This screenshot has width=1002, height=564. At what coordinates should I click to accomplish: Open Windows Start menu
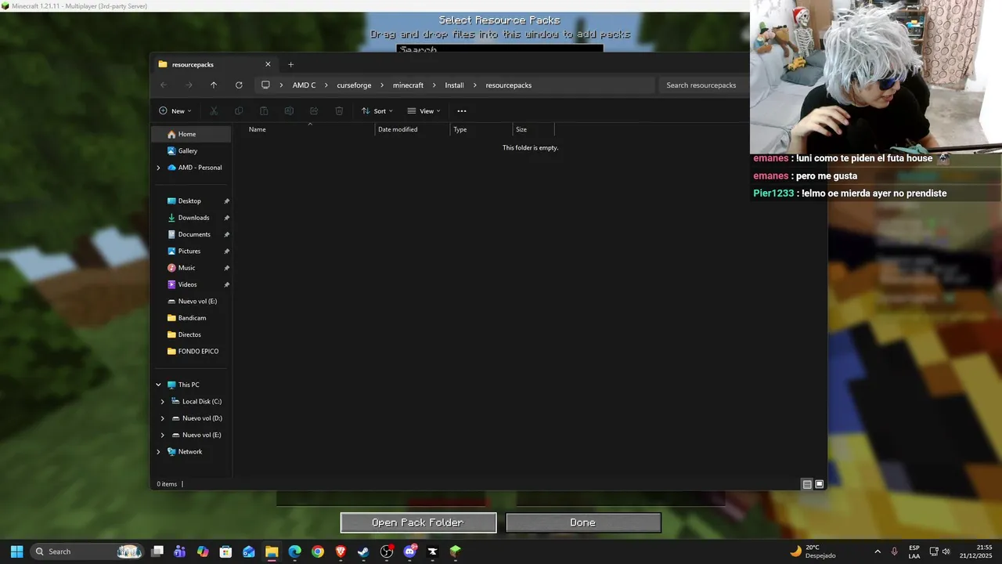click(x=16, y=551)
